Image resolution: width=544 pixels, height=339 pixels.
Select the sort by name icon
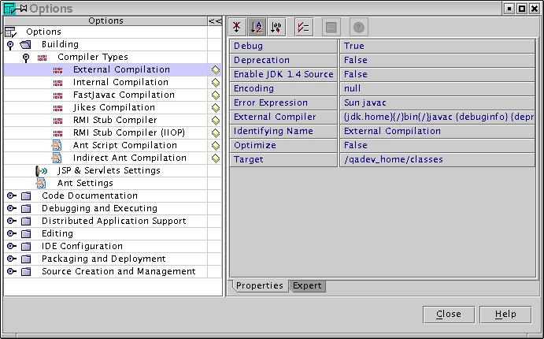(x=257, y=27)
